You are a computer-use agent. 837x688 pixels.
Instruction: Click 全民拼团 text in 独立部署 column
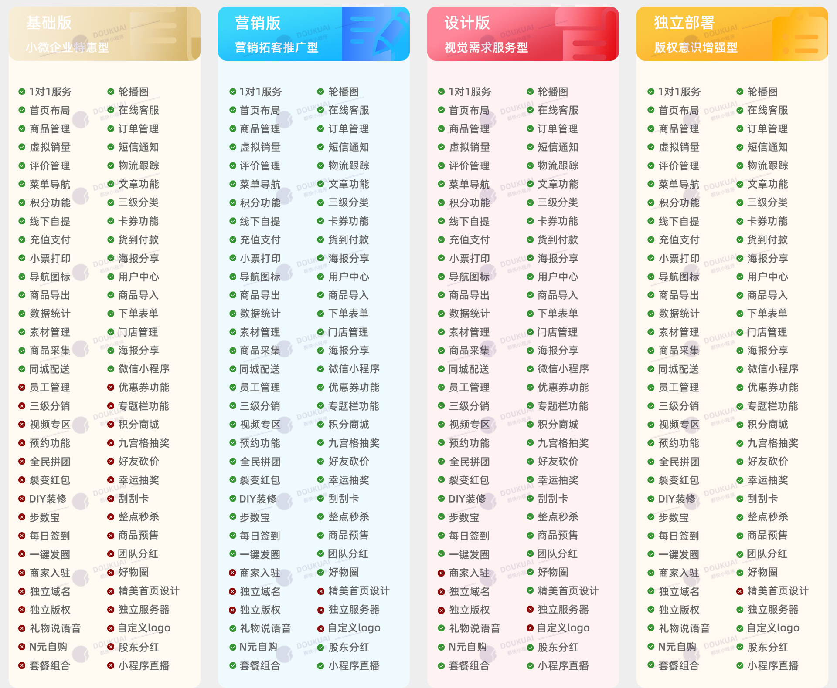pyautogui.click(x=679, y=462)
